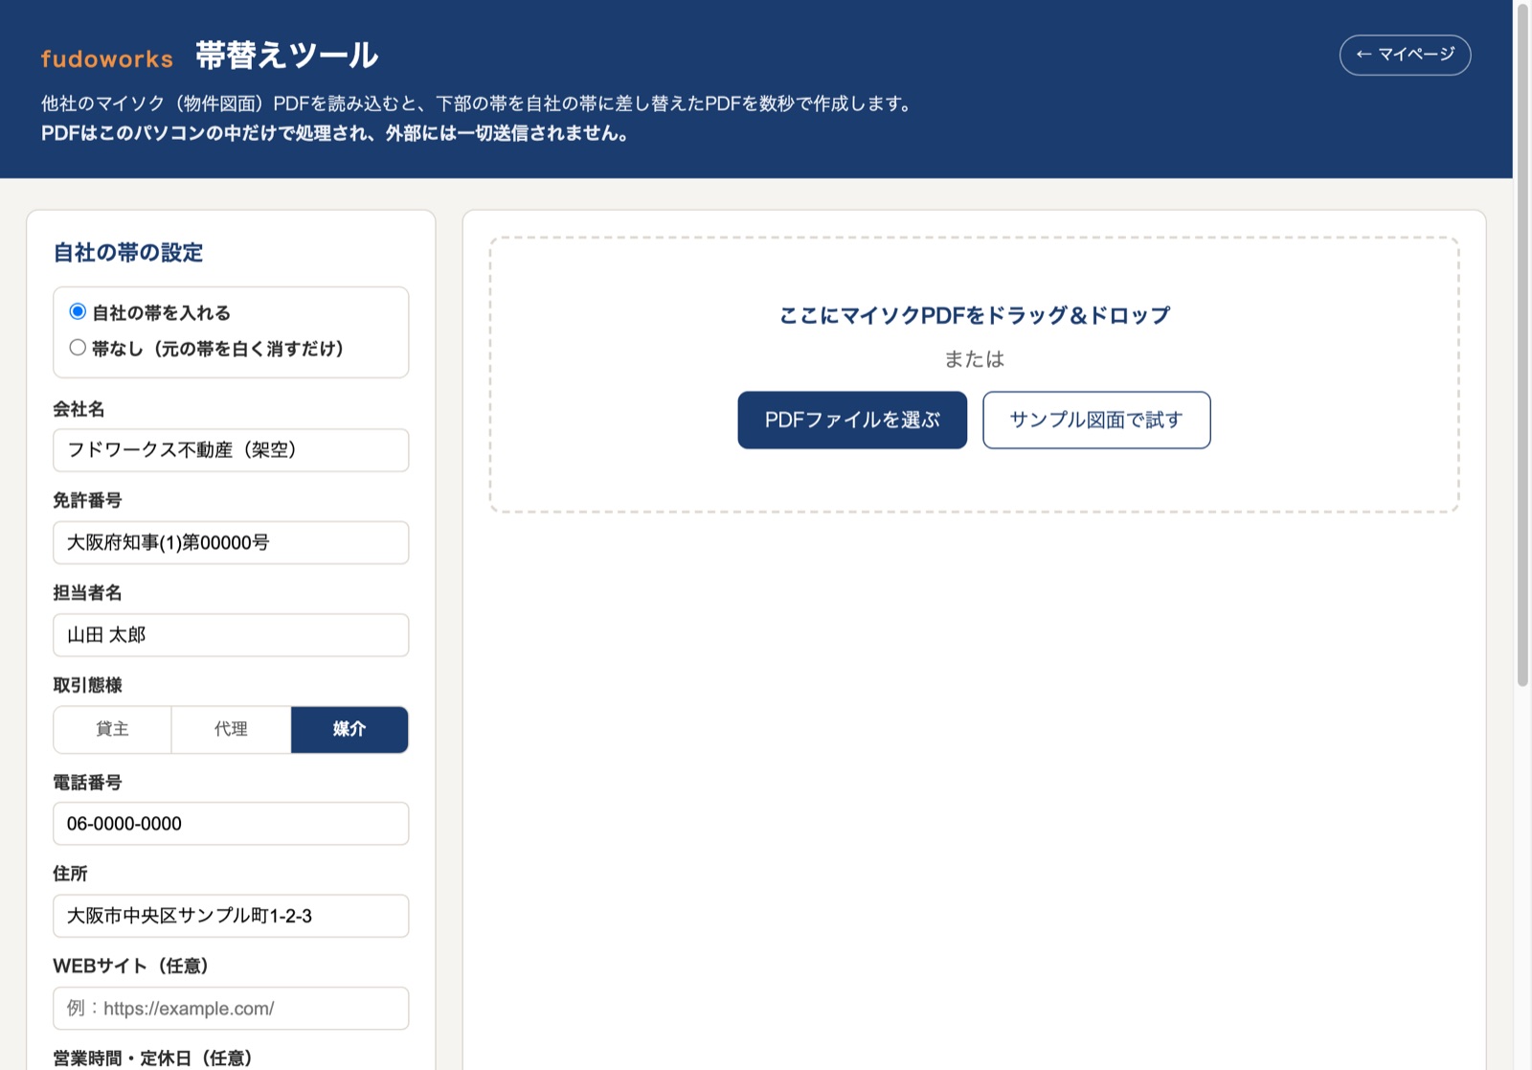Focus the 住所 input field
Viewport: 1532px width, 1070px height.
(231, 916)
